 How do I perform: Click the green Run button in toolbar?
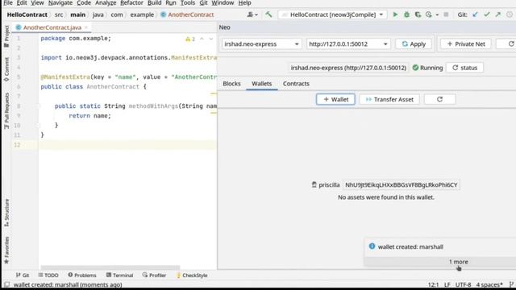point(395,14)
